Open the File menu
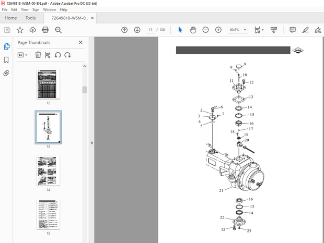The height and width of the screenshot is (243, 324). click(x=5, y=9)
